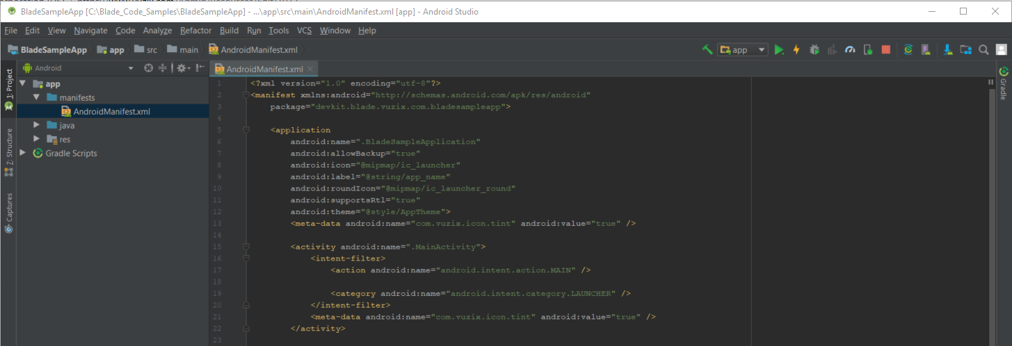Click app breadcrumb in navigation bar
Screen dimensions: 1012x346
[x=111, y=49]
